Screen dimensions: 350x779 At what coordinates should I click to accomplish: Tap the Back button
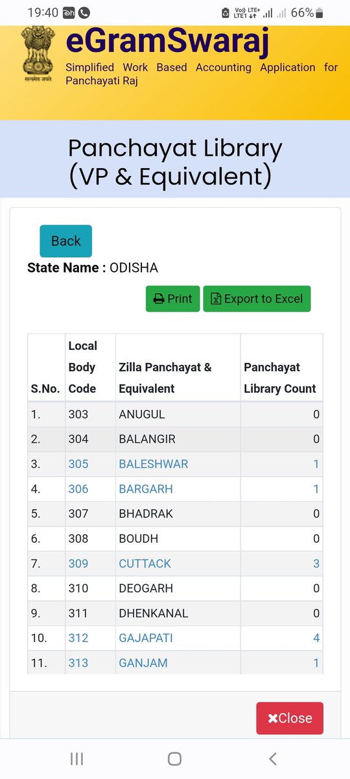coord(65,241)
